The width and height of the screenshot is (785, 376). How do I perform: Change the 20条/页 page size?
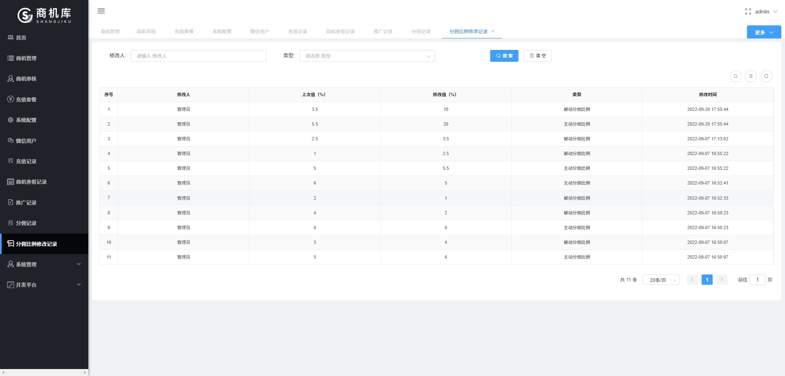click(661, 280)
